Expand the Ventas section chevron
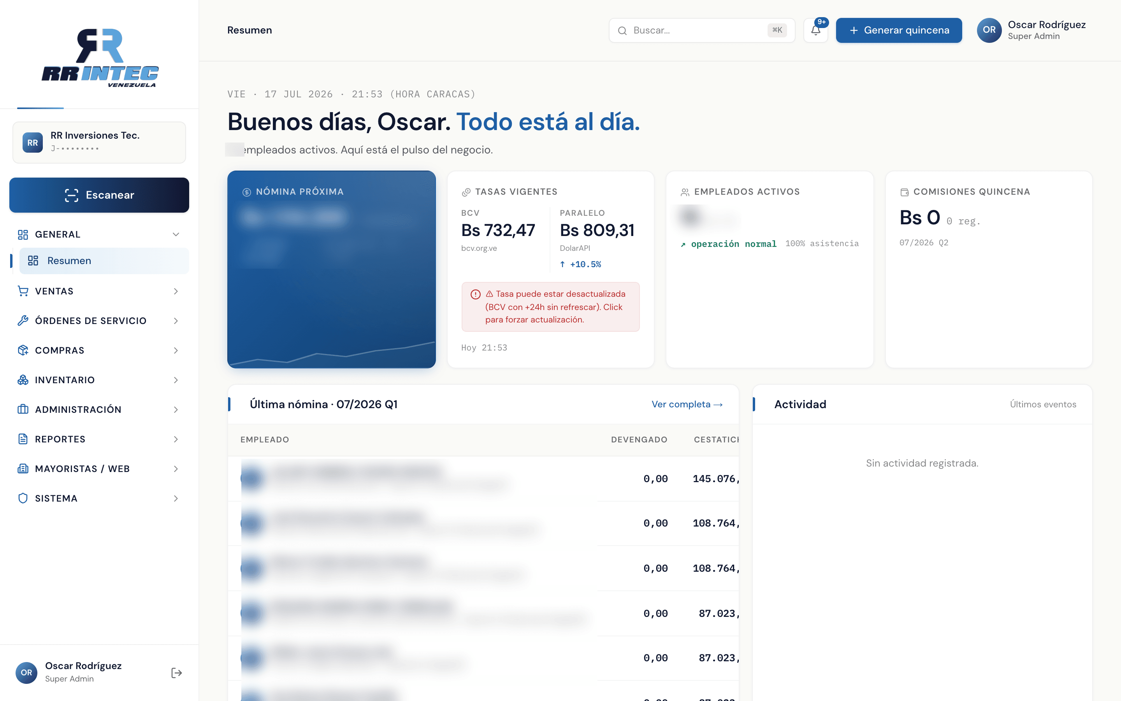Screen dimensions: 1121x701 point(176,291)
